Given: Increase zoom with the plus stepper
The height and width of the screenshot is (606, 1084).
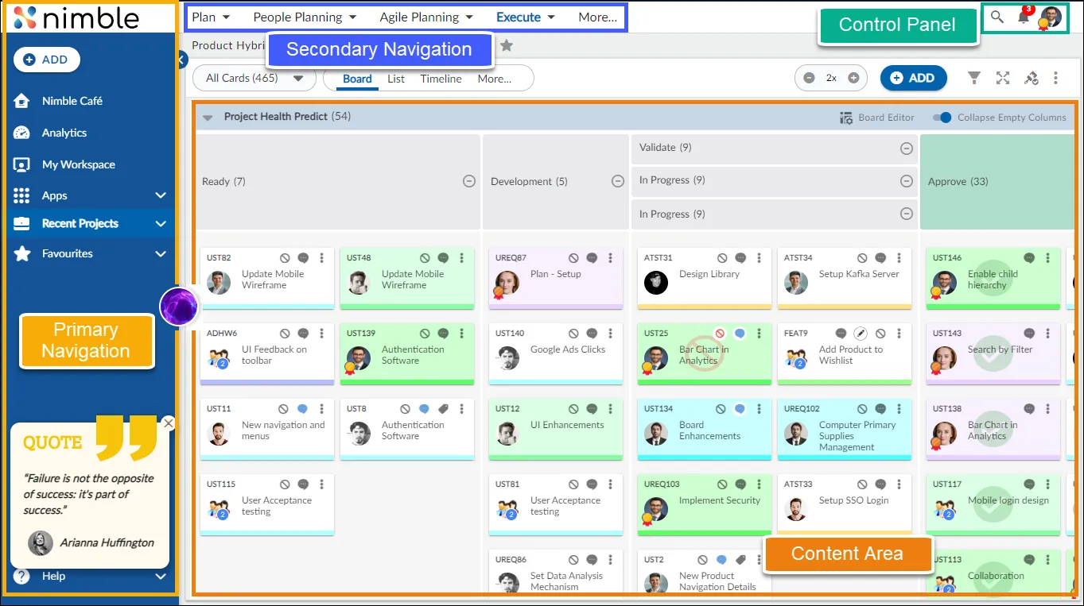Looking at the screenshot, I should (853, 78).
